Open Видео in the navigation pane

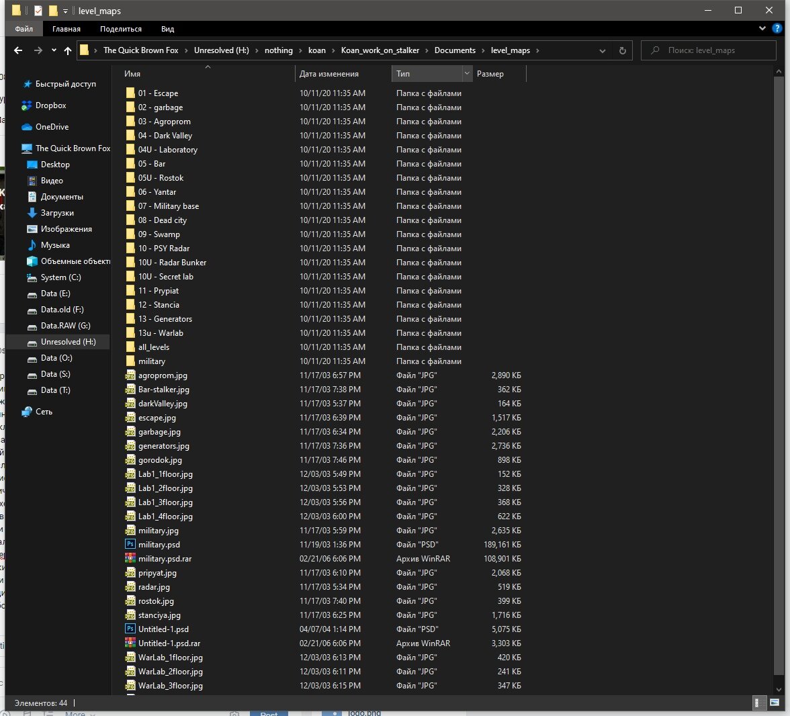pyautogui.click(x=52, y=181)
